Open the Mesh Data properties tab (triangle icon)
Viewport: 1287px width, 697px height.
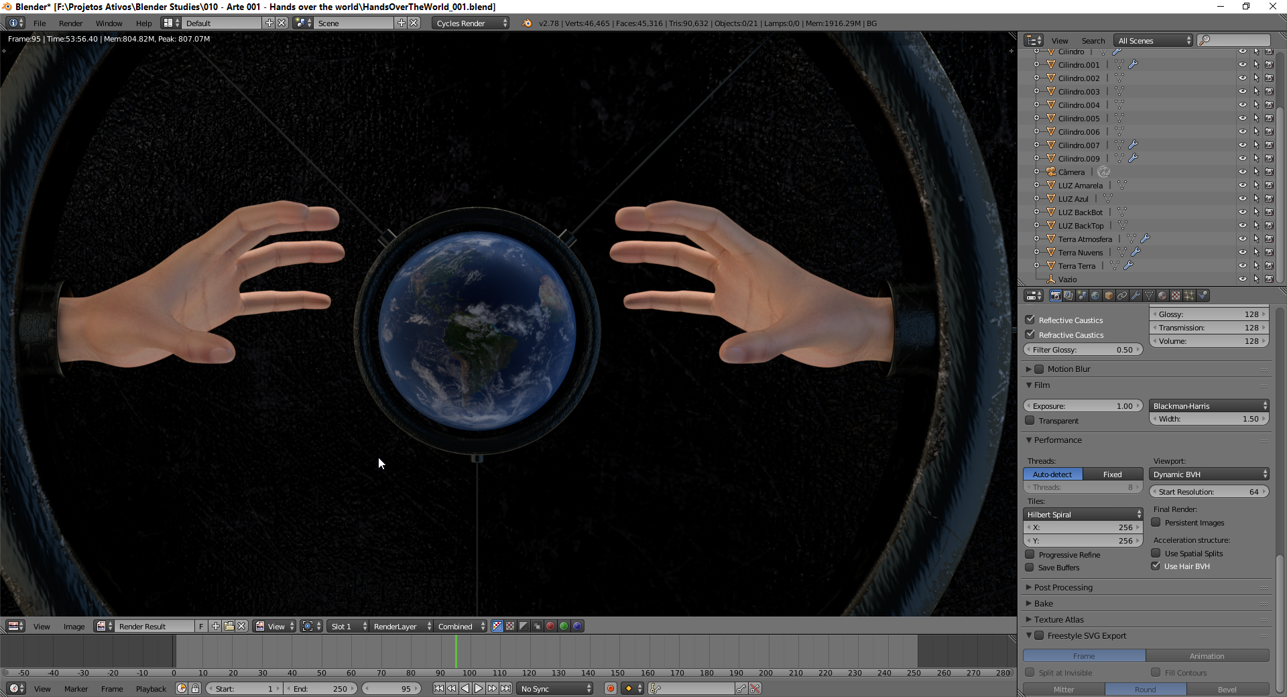pos(1149,296)
